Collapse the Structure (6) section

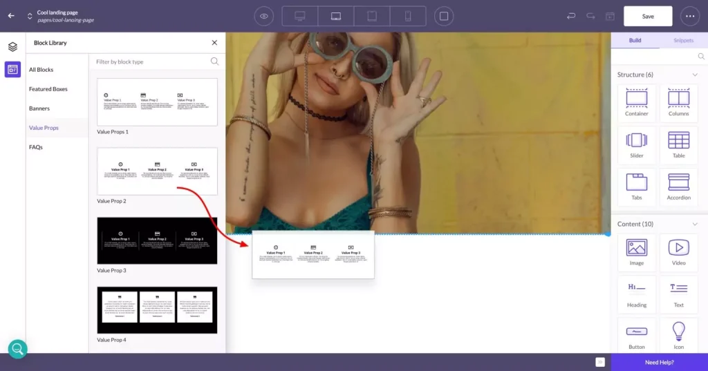click(694, 75)
